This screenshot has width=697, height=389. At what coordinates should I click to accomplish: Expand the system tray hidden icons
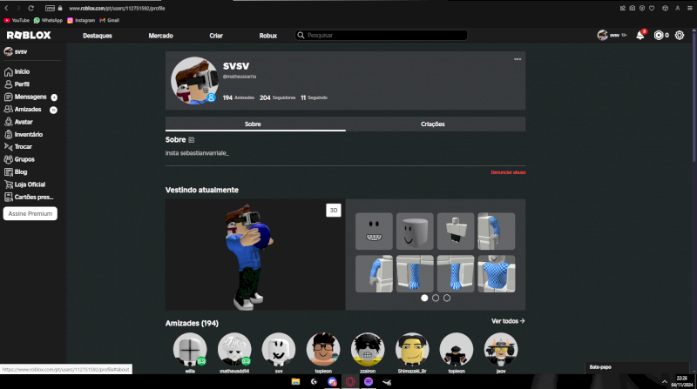coord(665,381)
